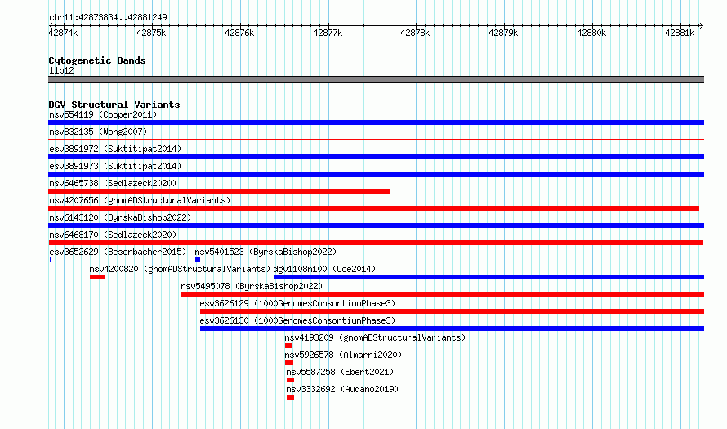Open the first esv3891972 (Suktitipat2014) variant label

click(115, 149)
